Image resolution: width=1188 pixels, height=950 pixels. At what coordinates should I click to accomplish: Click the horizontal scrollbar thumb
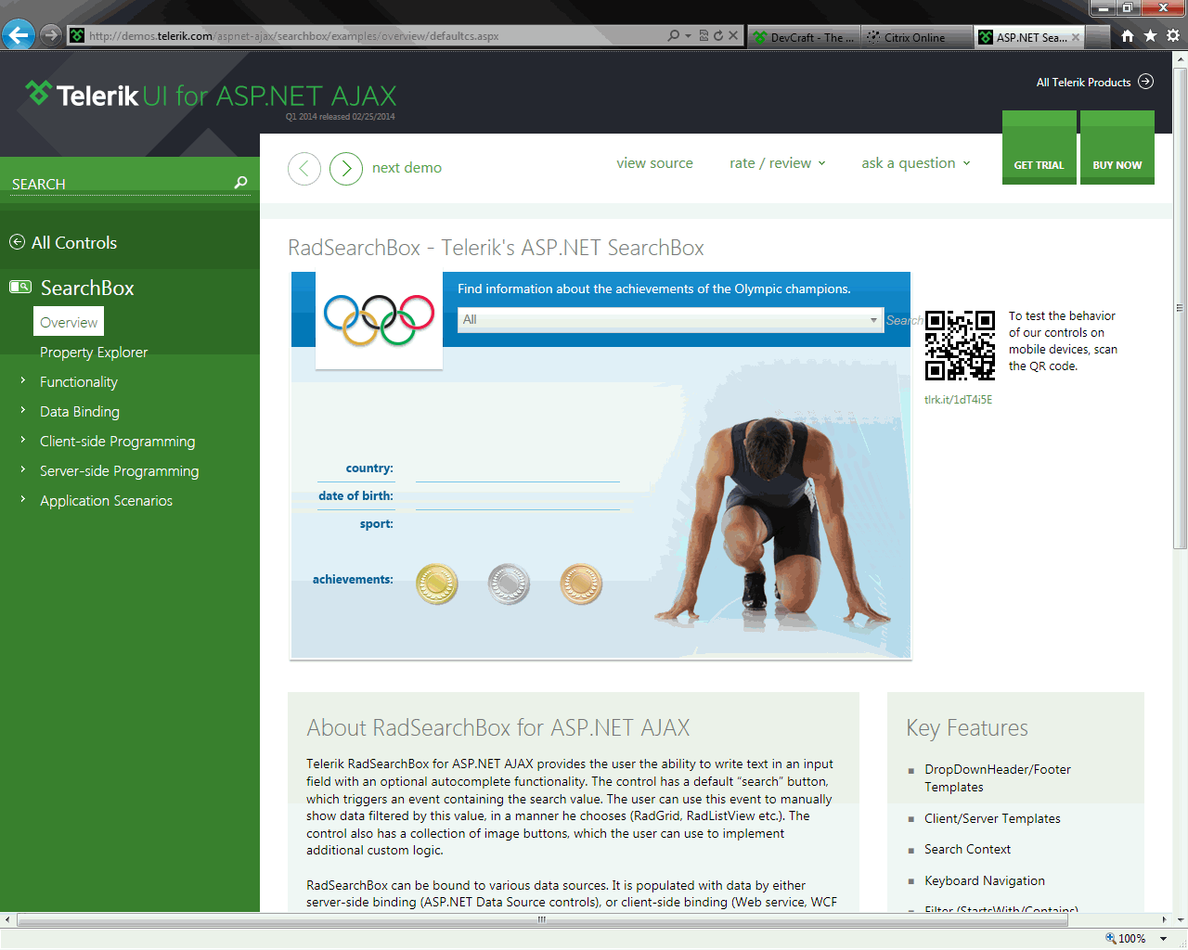coord(541,919)
